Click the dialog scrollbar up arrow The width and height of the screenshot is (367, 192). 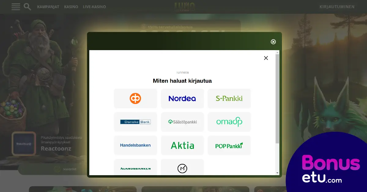click(277, 52)
